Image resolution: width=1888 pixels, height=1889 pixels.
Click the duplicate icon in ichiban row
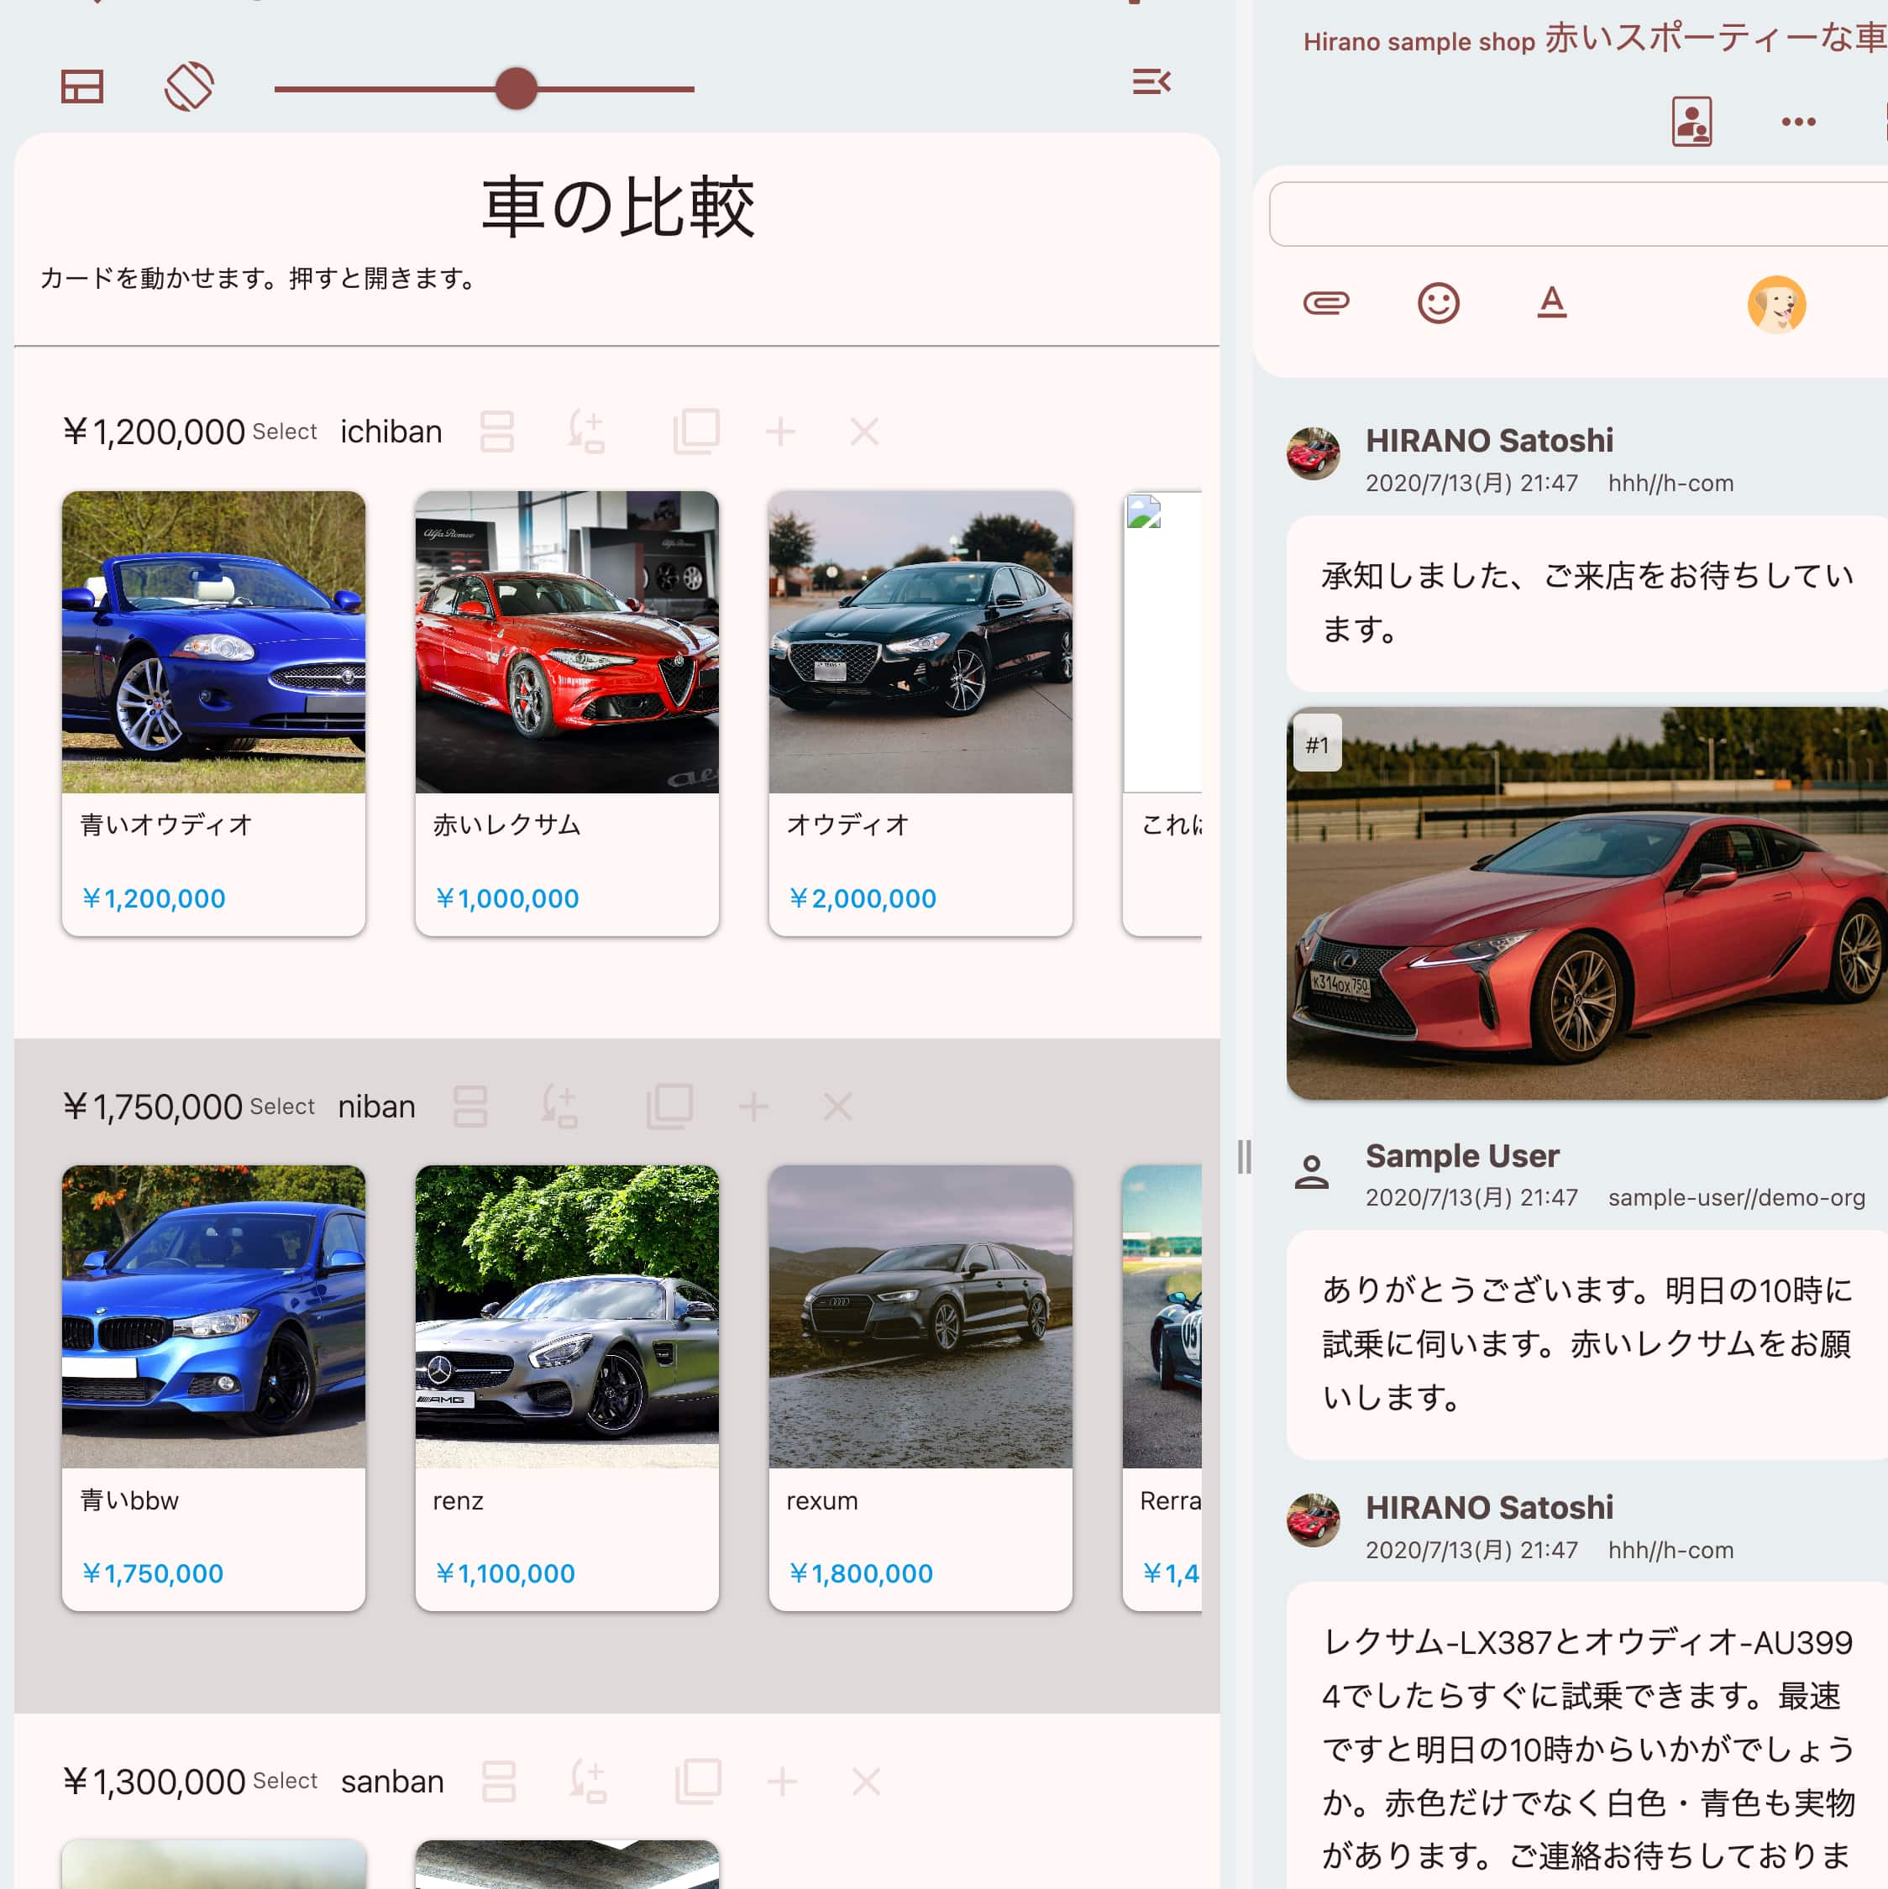696,432
